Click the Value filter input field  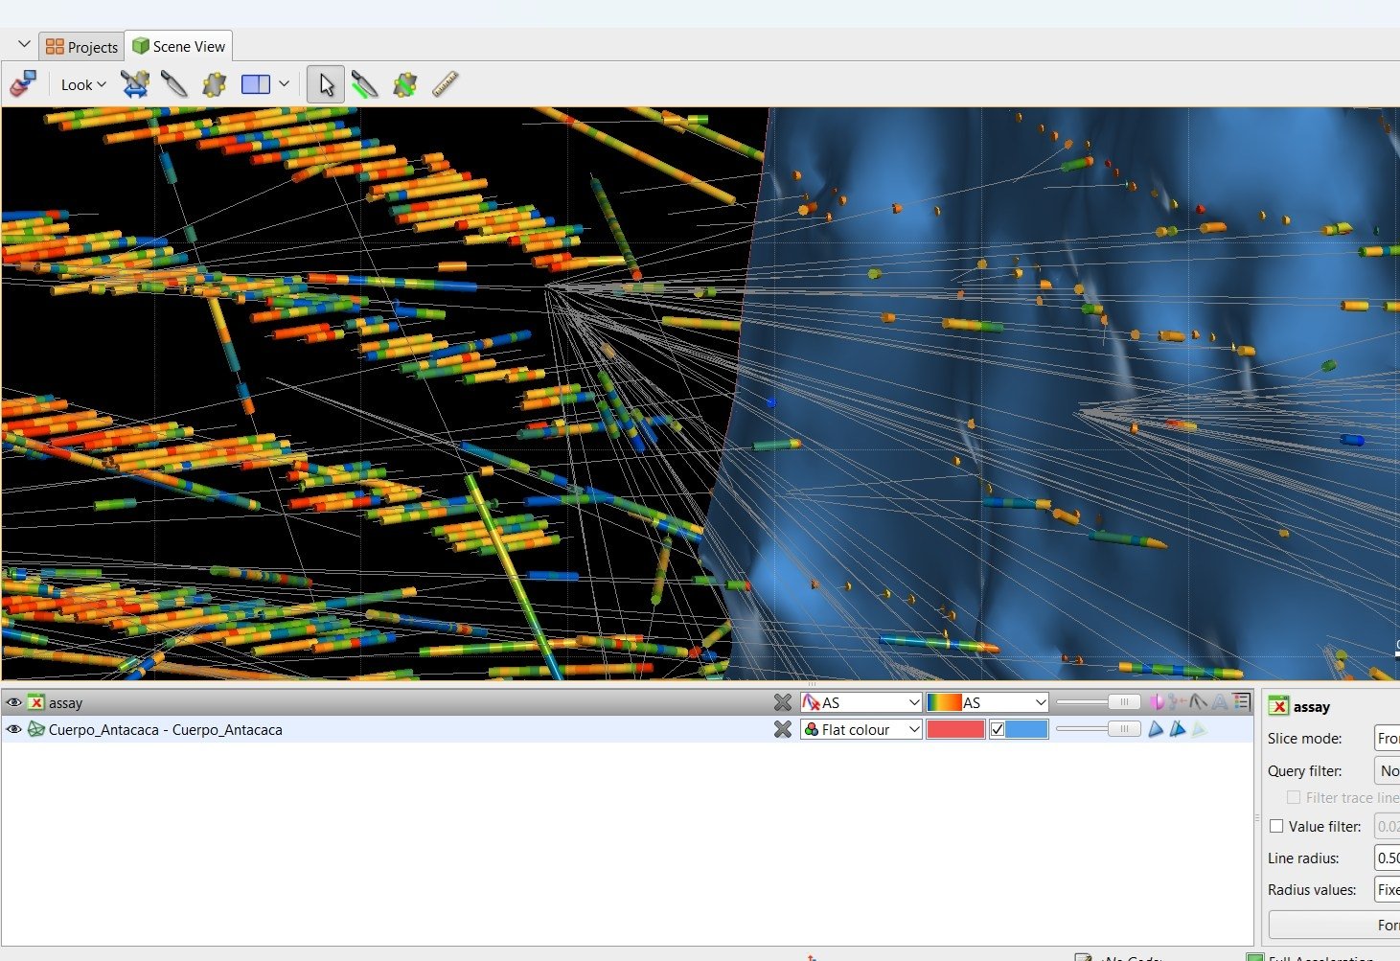click(x=1387, y=826)
